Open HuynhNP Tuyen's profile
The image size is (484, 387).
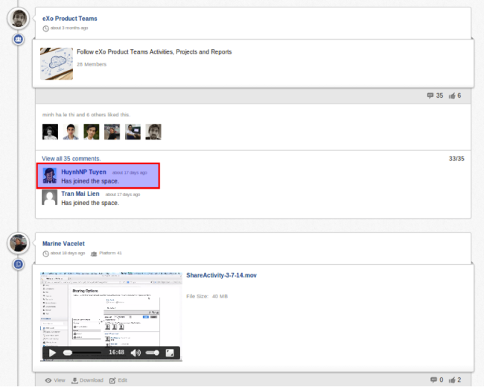[83, 172]
